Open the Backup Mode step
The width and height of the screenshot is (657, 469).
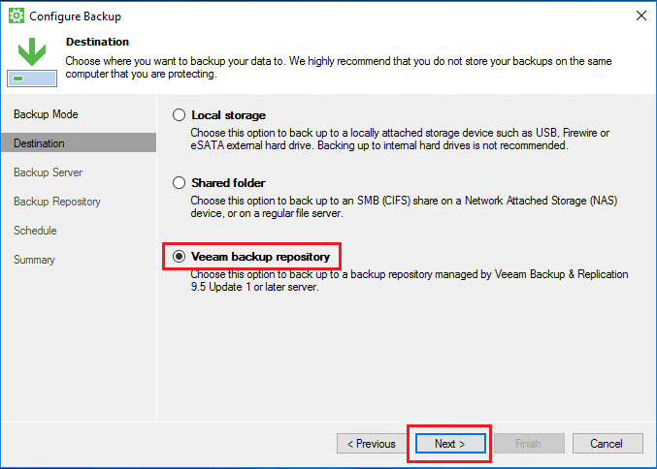pos(46,114)
